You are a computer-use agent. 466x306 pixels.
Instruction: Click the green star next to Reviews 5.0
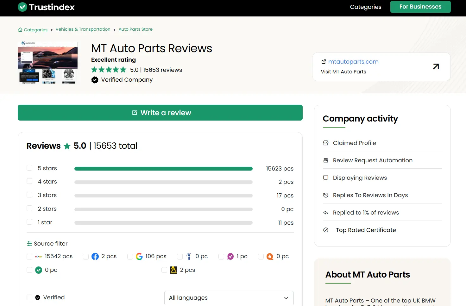coord(67,146)
